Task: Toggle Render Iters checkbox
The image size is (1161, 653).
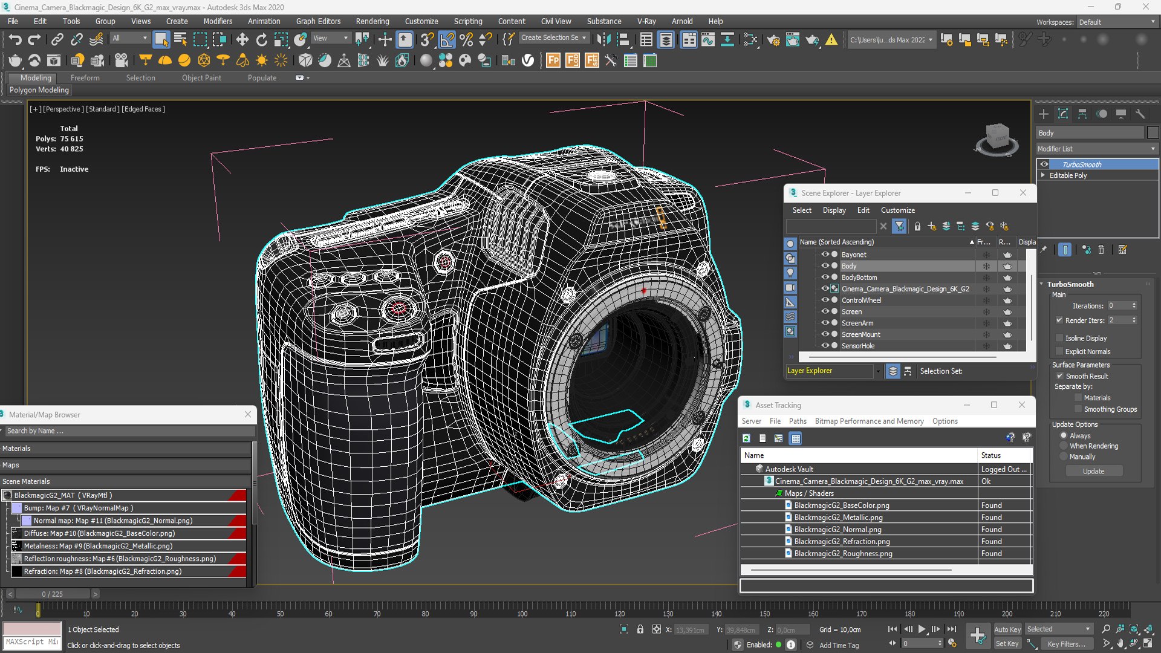Action: (1059, 320)
